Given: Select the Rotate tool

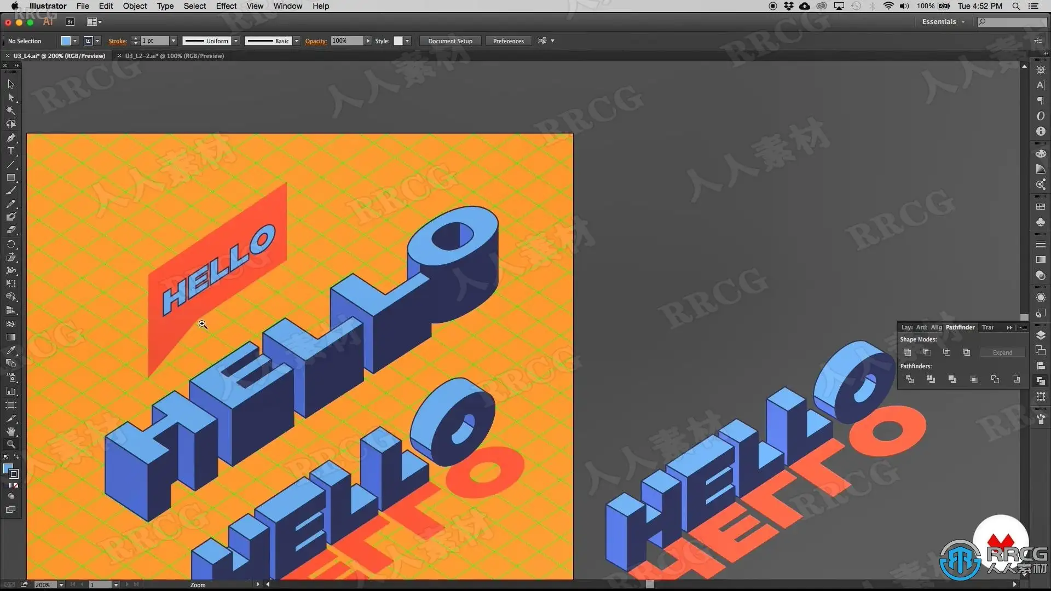Looking at the screenshot, I should [x=11, y=244].
